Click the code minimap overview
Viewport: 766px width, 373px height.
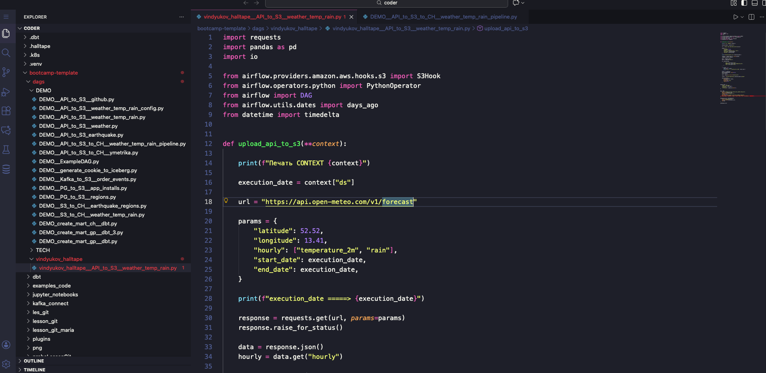click(742, 69)
